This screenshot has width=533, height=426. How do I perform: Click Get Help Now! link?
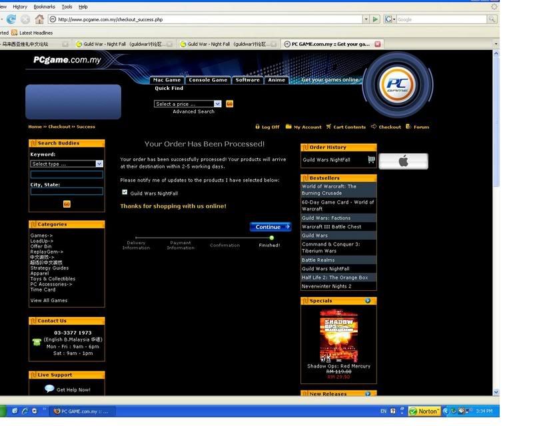pyautogui.click(x=73, y=389)
